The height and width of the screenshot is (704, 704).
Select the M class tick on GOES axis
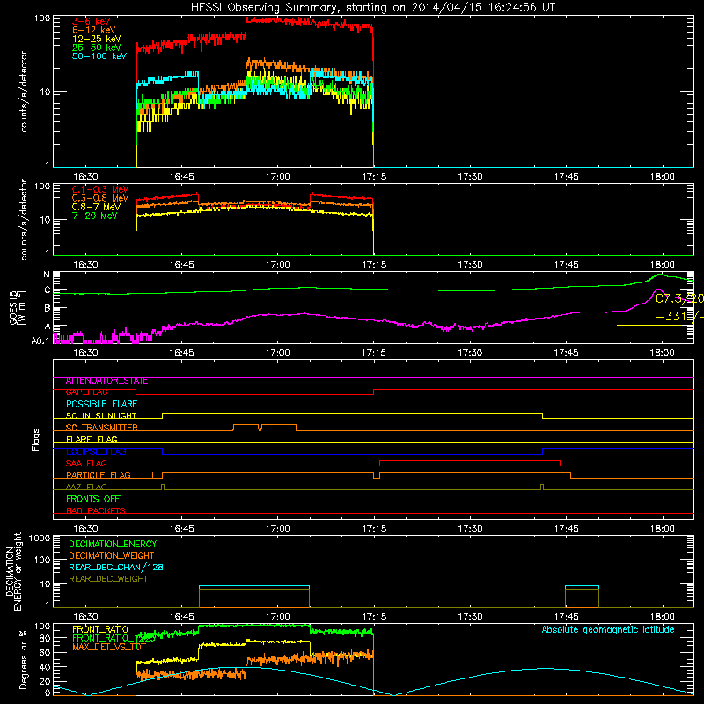tap(47, 275)
